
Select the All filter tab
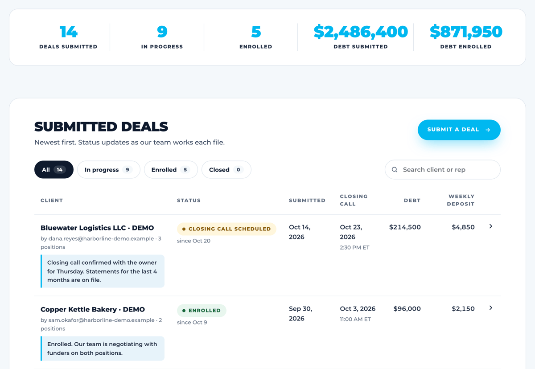click(x=54, y=170)
